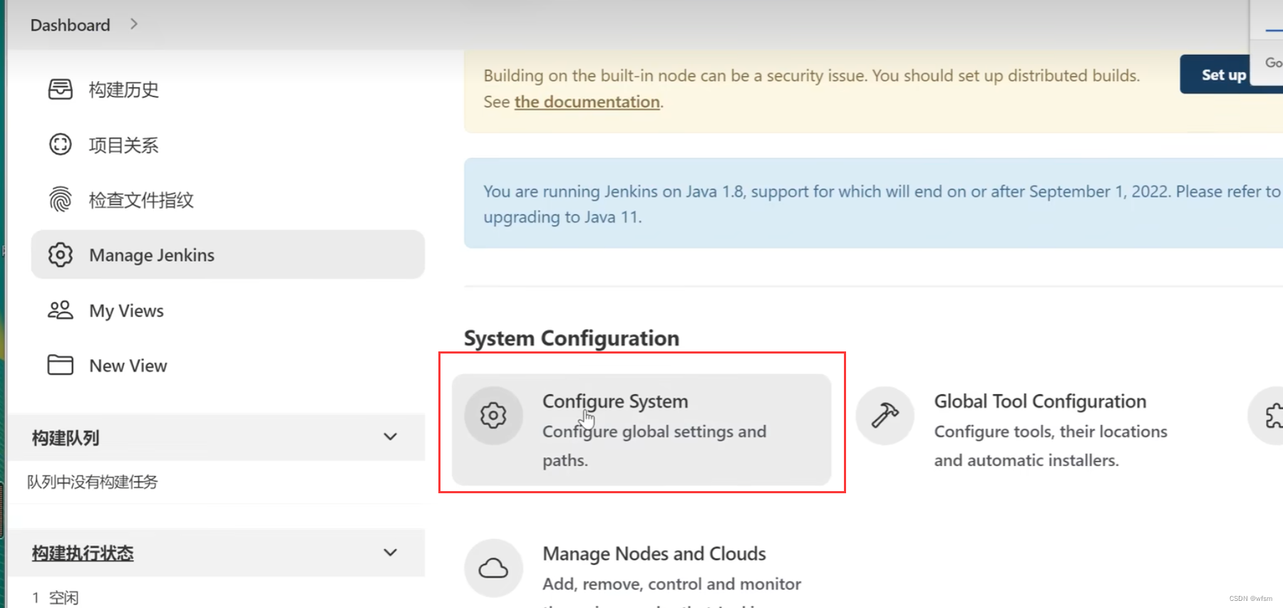Click the 构建执行状态 heading link
1283x608 pixels.
point(83,553)
